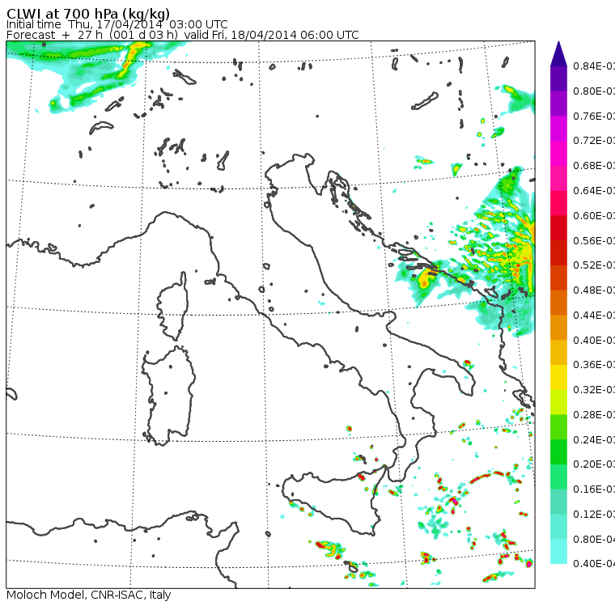
Task: Click the 0.40E-03 colorbar label
Action: tap(594, 340)
